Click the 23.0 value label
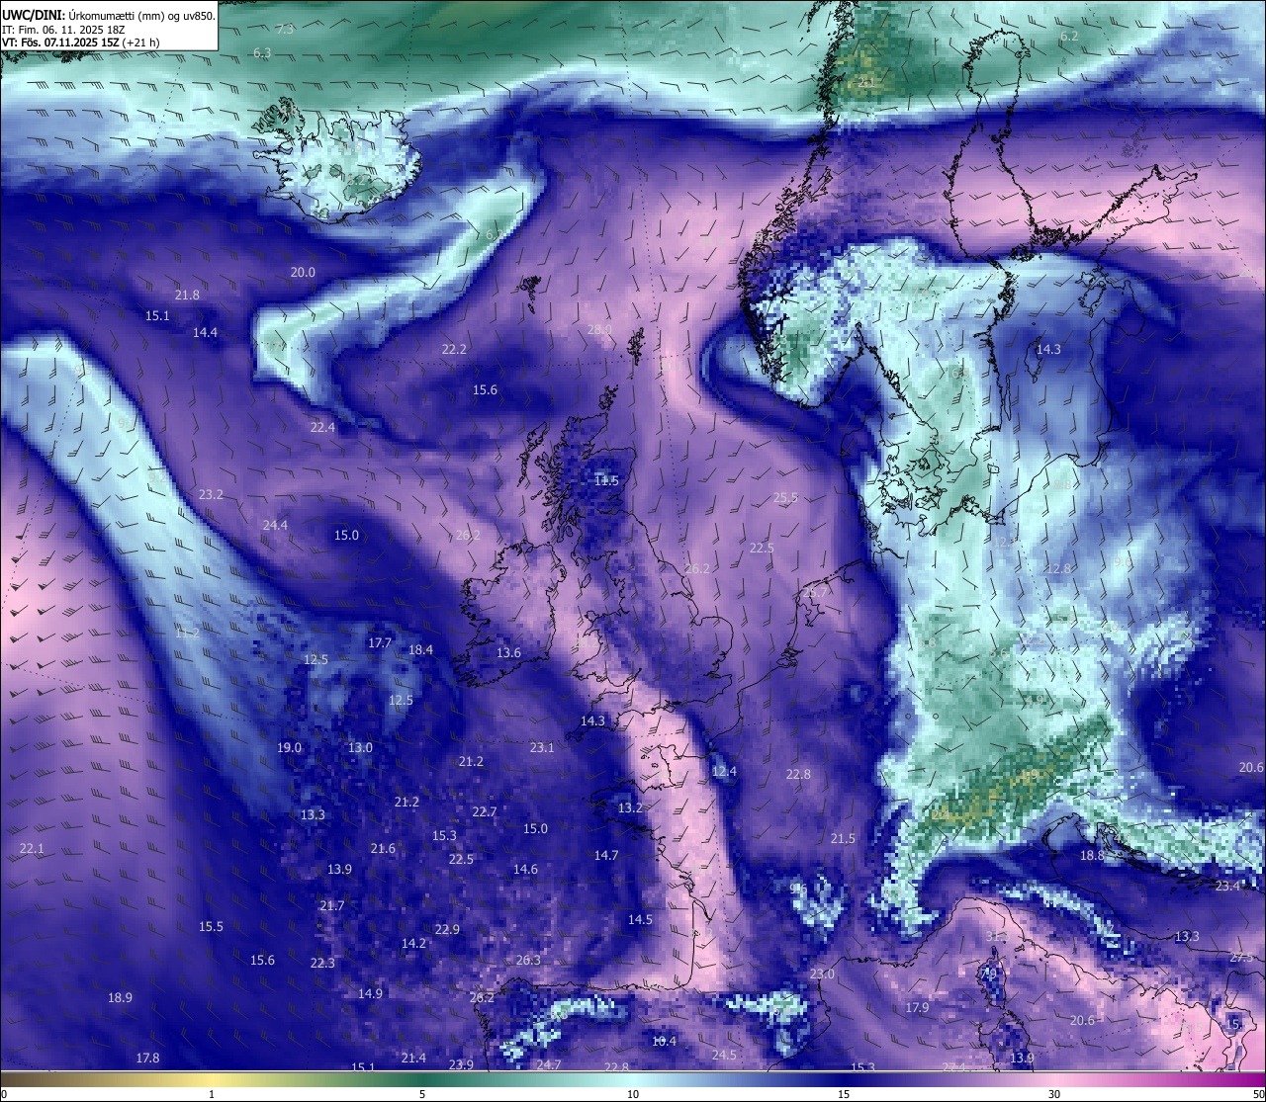This screenshot has height=1102, width=1266. [x=822, y=974]
